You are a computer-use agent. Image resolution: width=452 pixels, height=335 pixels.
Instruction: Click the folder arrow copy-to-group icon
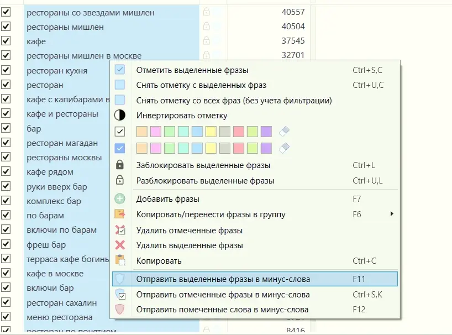(x=119, y=214)
